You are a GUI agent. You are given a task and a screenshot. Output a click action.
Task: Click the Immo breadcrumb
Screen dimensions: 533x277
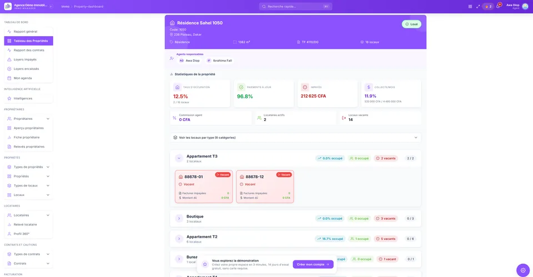[66, 7]
